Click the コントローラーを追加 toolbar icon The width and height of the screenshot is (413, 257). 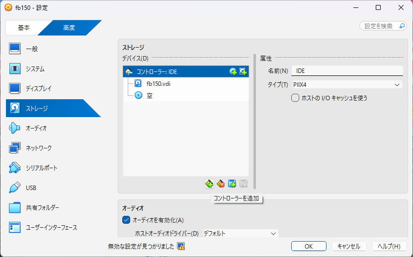pos(209,184)
